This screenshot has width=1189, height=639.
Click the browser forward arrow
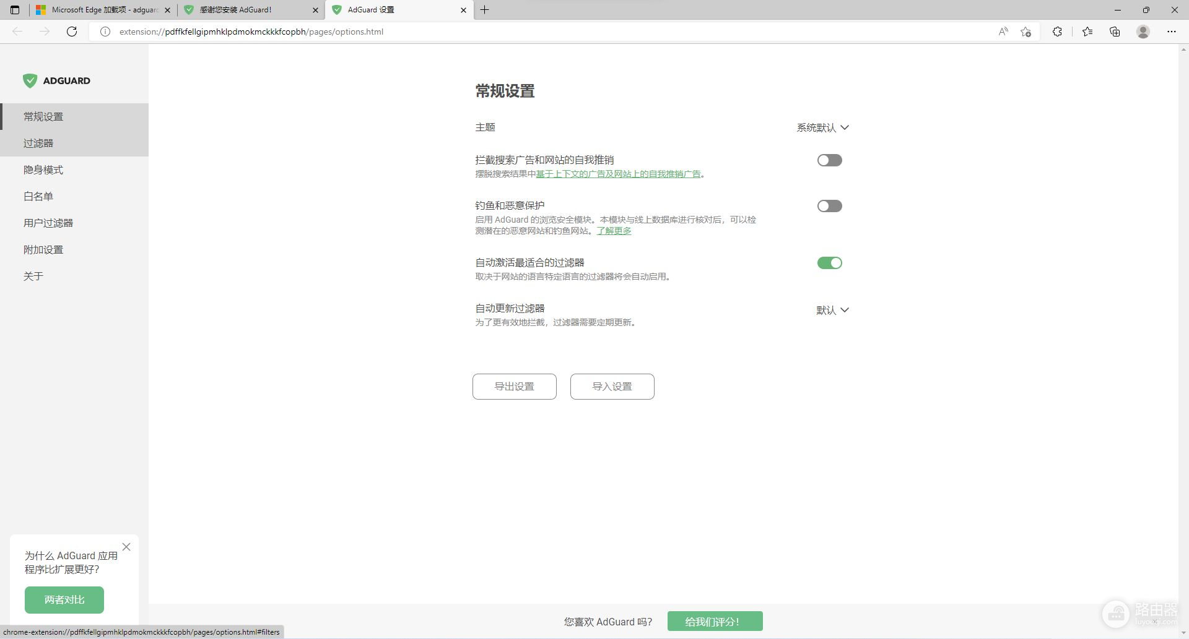pyautogui.click(x=45, y=32)
